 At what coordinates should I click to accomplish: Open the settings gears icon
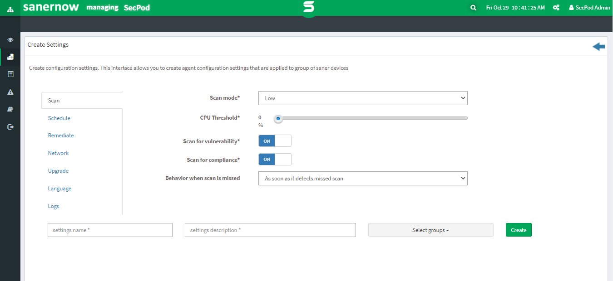click(x=556, y=8)
